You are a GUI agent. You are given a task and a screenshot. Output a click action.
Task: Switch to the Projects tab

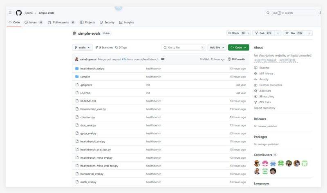(x=87, y=22)
